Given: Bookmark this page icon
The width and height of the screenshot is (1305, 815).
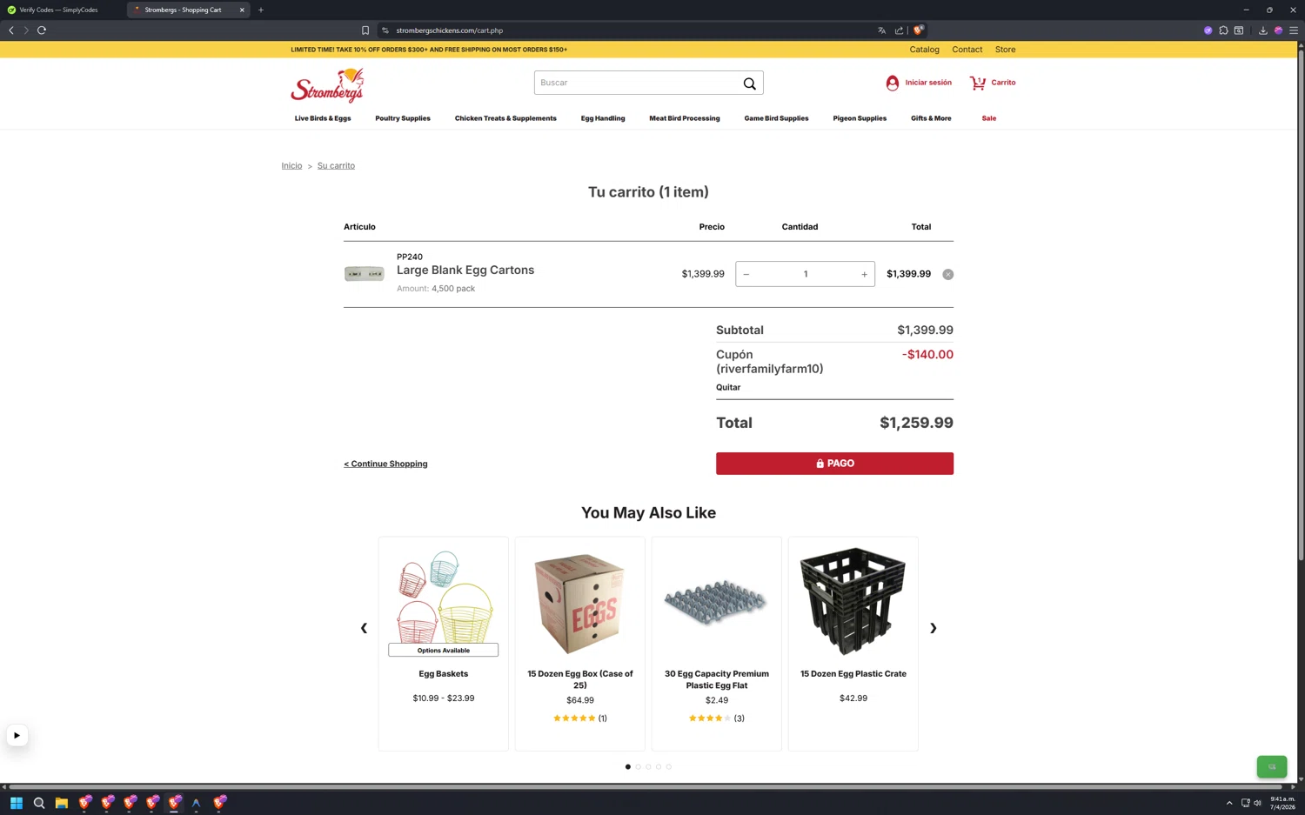Looking at the screenshot, I should point(365,30).
